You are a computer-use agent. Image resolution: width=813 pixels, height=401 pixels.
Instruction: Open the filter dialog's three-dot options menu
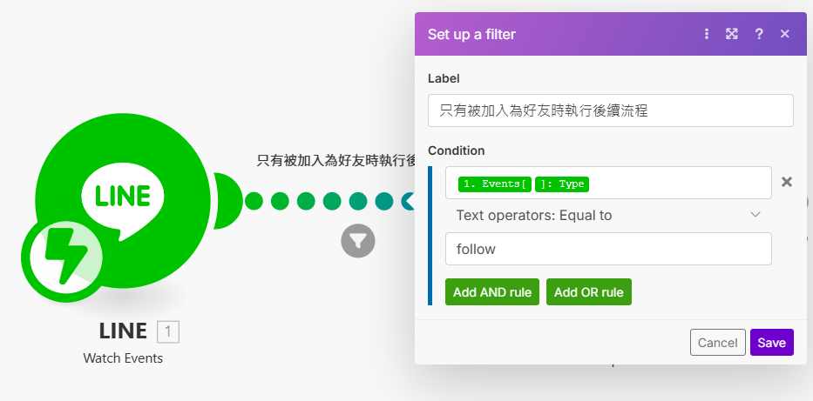tap(706, 34)
